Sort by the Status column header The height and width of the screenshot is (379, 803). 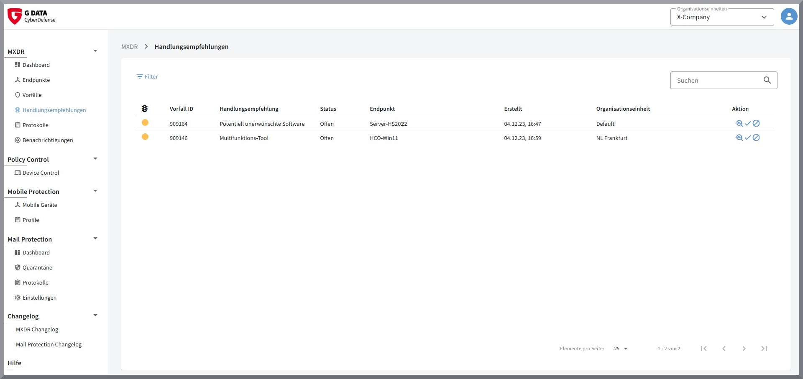328,109
